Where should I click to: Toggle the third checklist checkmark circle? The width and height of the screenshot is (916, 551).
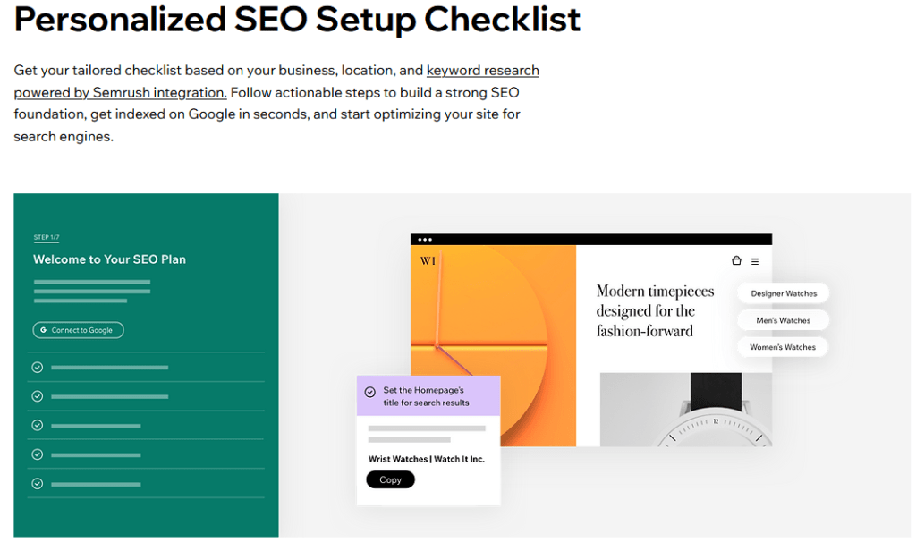[38, 426]
